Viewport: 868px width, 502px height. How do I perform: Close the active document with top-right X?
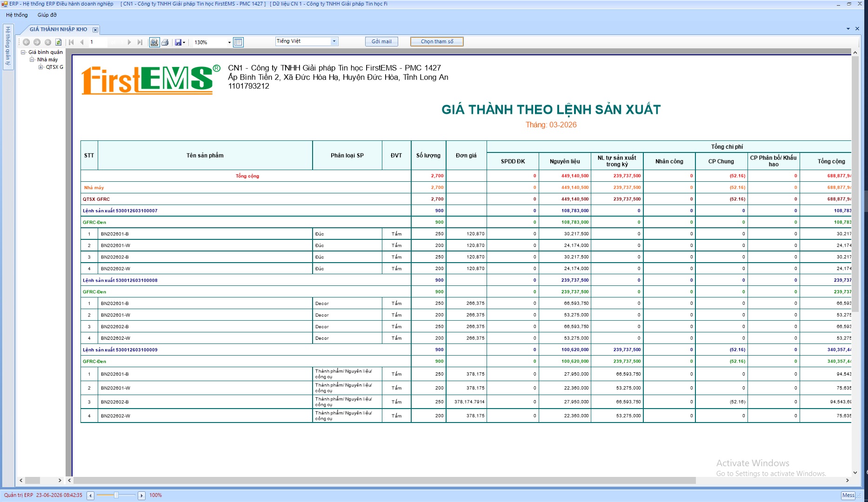tap(857, 29)
